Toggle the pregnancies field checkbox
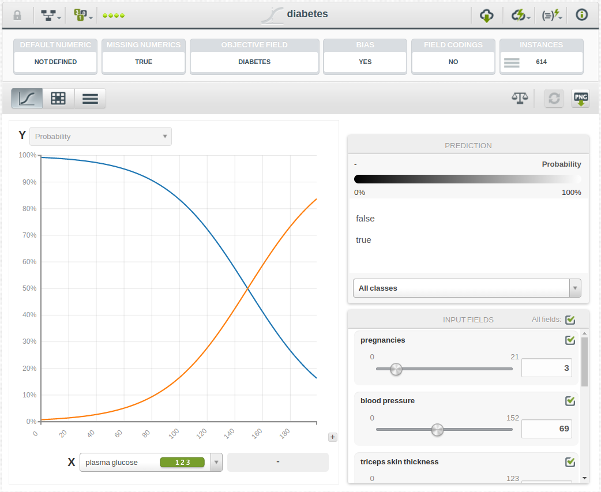The width and height of the screenshot is (601, 492). point(570,340)
